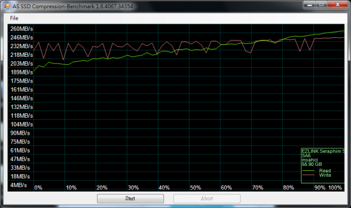The height and width of the screenshot is (208, 351).
Task: Click the 161MB/s axis label
Action: (21, 90)
